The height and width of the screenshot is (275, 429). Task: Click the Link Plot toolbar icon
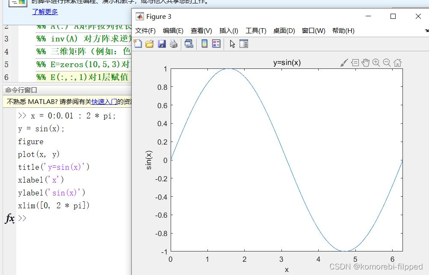point(189,44)
